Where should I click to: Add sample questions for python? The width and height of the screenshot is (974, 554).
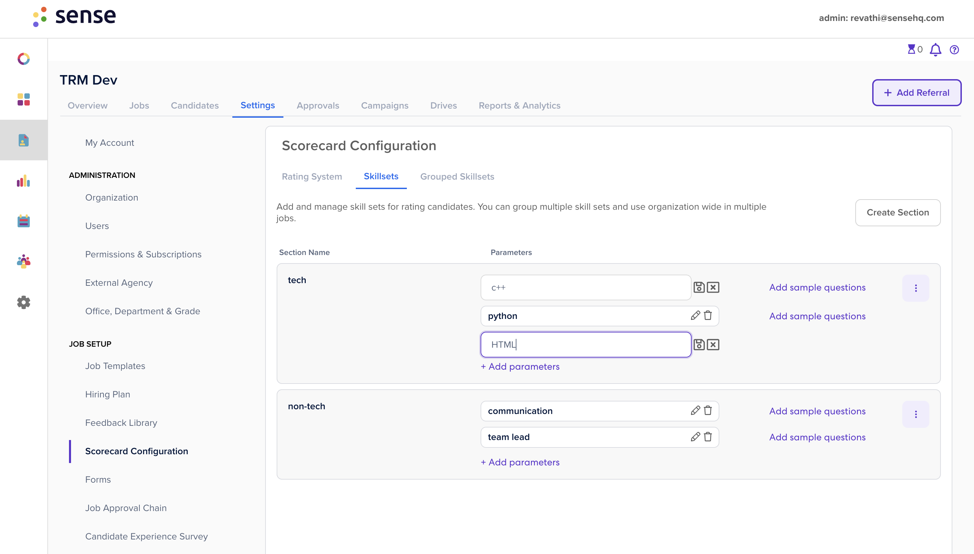[817, 316]
